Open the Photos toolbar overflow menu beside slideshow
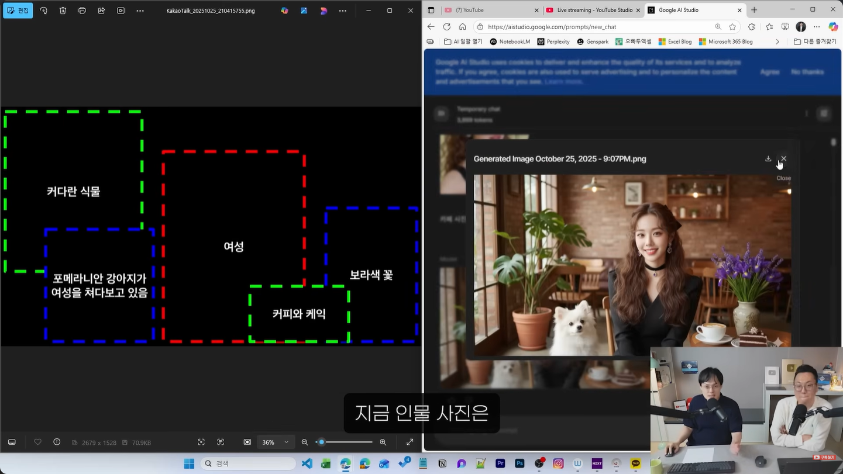843x474 pixels. pos(140,11)
